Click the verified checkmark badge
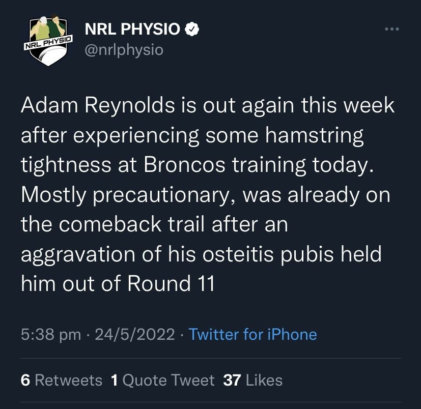 [192, 29]
